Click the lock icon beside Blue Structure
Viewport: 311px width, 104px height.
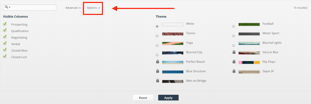click(x=158, y=71)
